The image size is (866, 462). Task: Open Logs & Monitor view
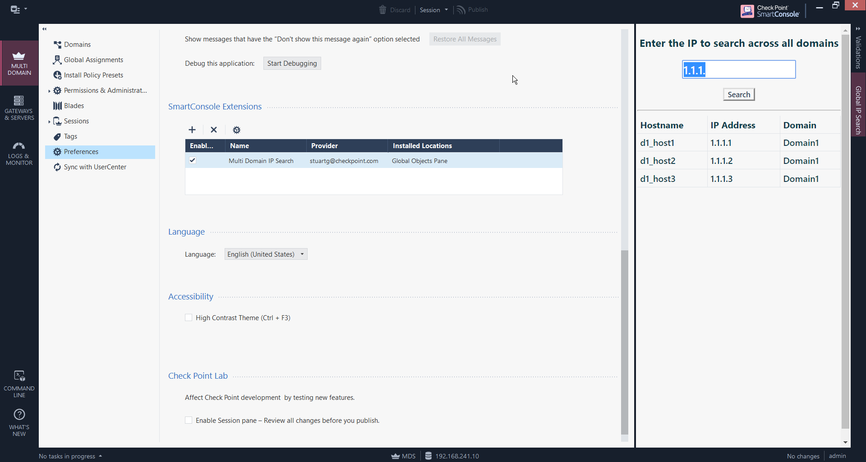(x=19, y=153)
